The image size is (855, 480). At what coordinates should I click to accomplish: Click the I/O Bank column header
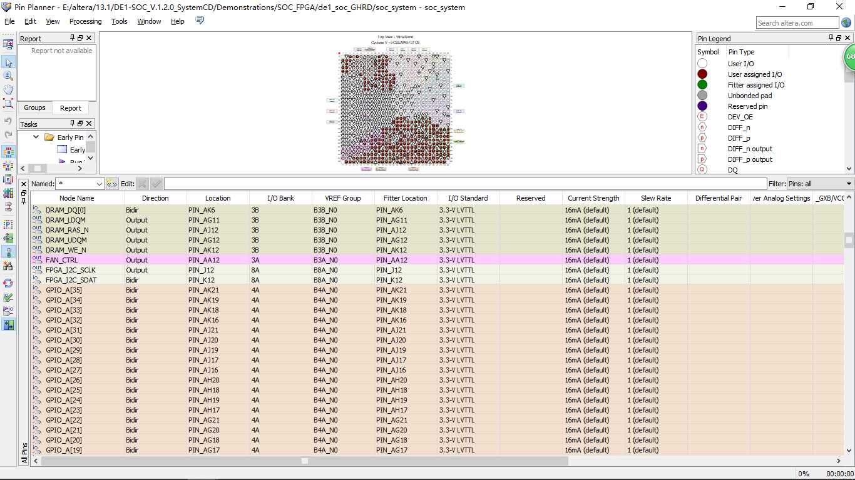point(280,198)
